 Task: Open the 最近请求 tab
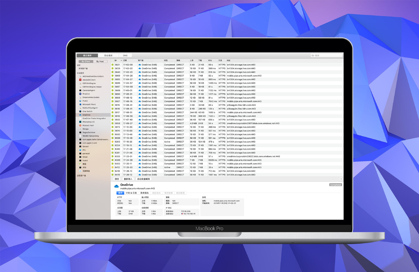(87, 55)
